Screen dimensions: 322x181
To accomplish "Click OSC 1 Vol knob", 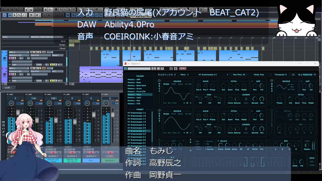I will [x=262, y=85].
